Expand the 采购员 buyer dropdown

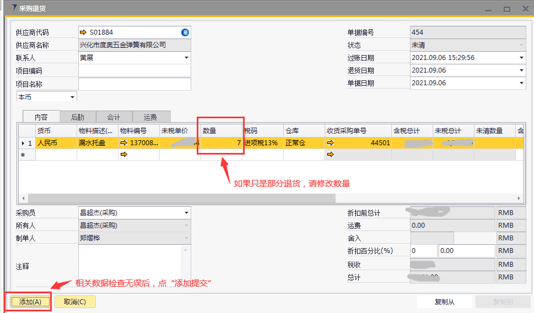tap(186, 213)
